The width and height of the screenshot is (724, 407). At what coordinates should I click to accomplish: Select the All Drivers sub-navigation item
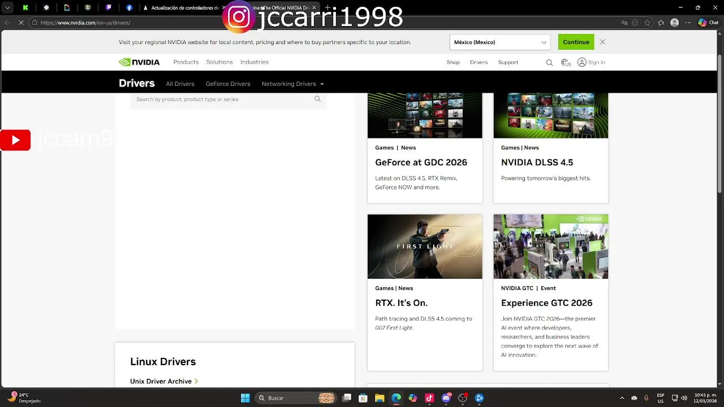pyautogui.click(x=180, y=84)
